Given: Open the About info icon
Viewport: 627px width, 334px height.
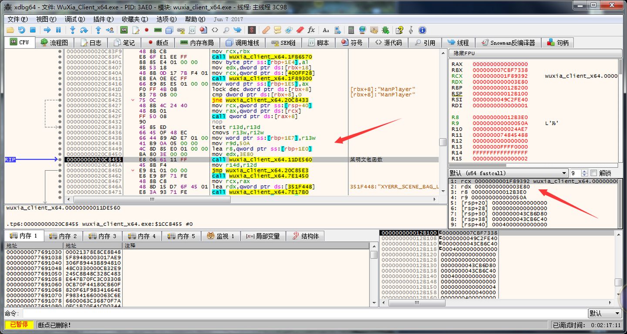Looking at the screenshot, I should point(422,30).
